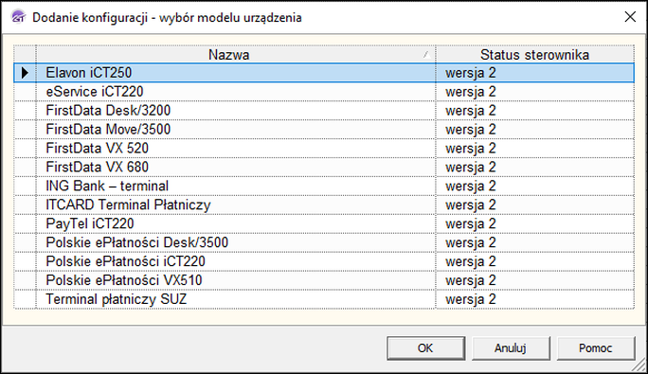Image resolution: width=648 pixels, height=374 pixels.
Task: Close the Dodanie konfiguracji dialog
Action: click(630, 17)
